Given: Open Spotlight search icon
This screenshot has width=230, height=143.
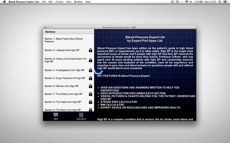Looking at the screenshot, I should pos(220,2).
